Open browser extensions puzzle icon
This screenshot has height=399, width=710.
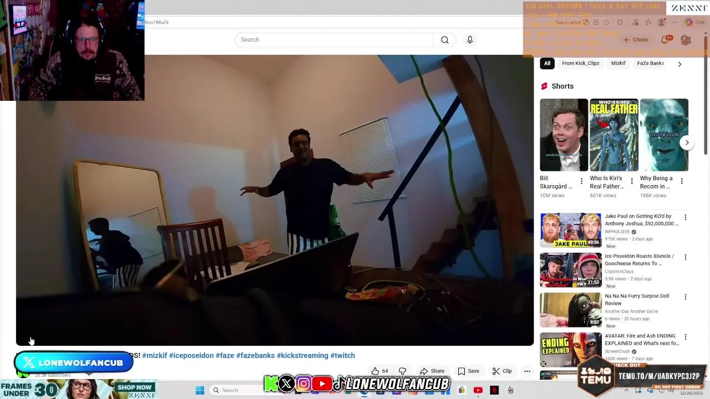(x=620, y=22)
